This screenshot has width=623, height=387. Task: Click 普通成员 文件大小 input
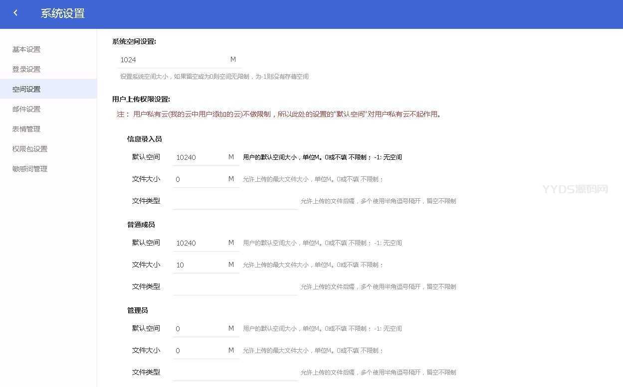[x=199, y=265]
